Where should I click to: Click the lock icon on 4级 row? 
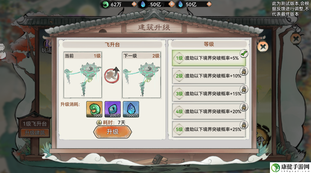(x=244, y=107)
